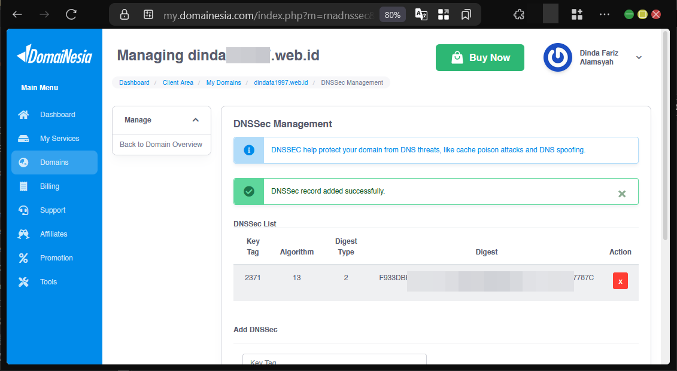Reload the page with refresh icon
The height and width of the screenshot is (371, 677).
tap(71, 15)
